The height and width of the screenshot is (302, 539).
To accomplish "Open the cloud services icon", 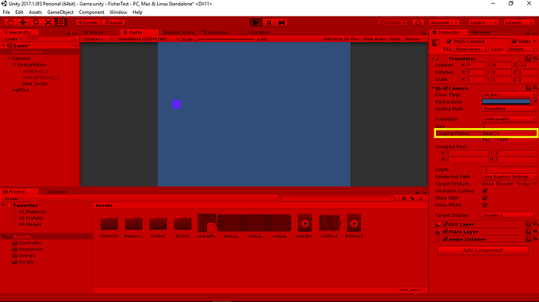I will pos(418,23).
